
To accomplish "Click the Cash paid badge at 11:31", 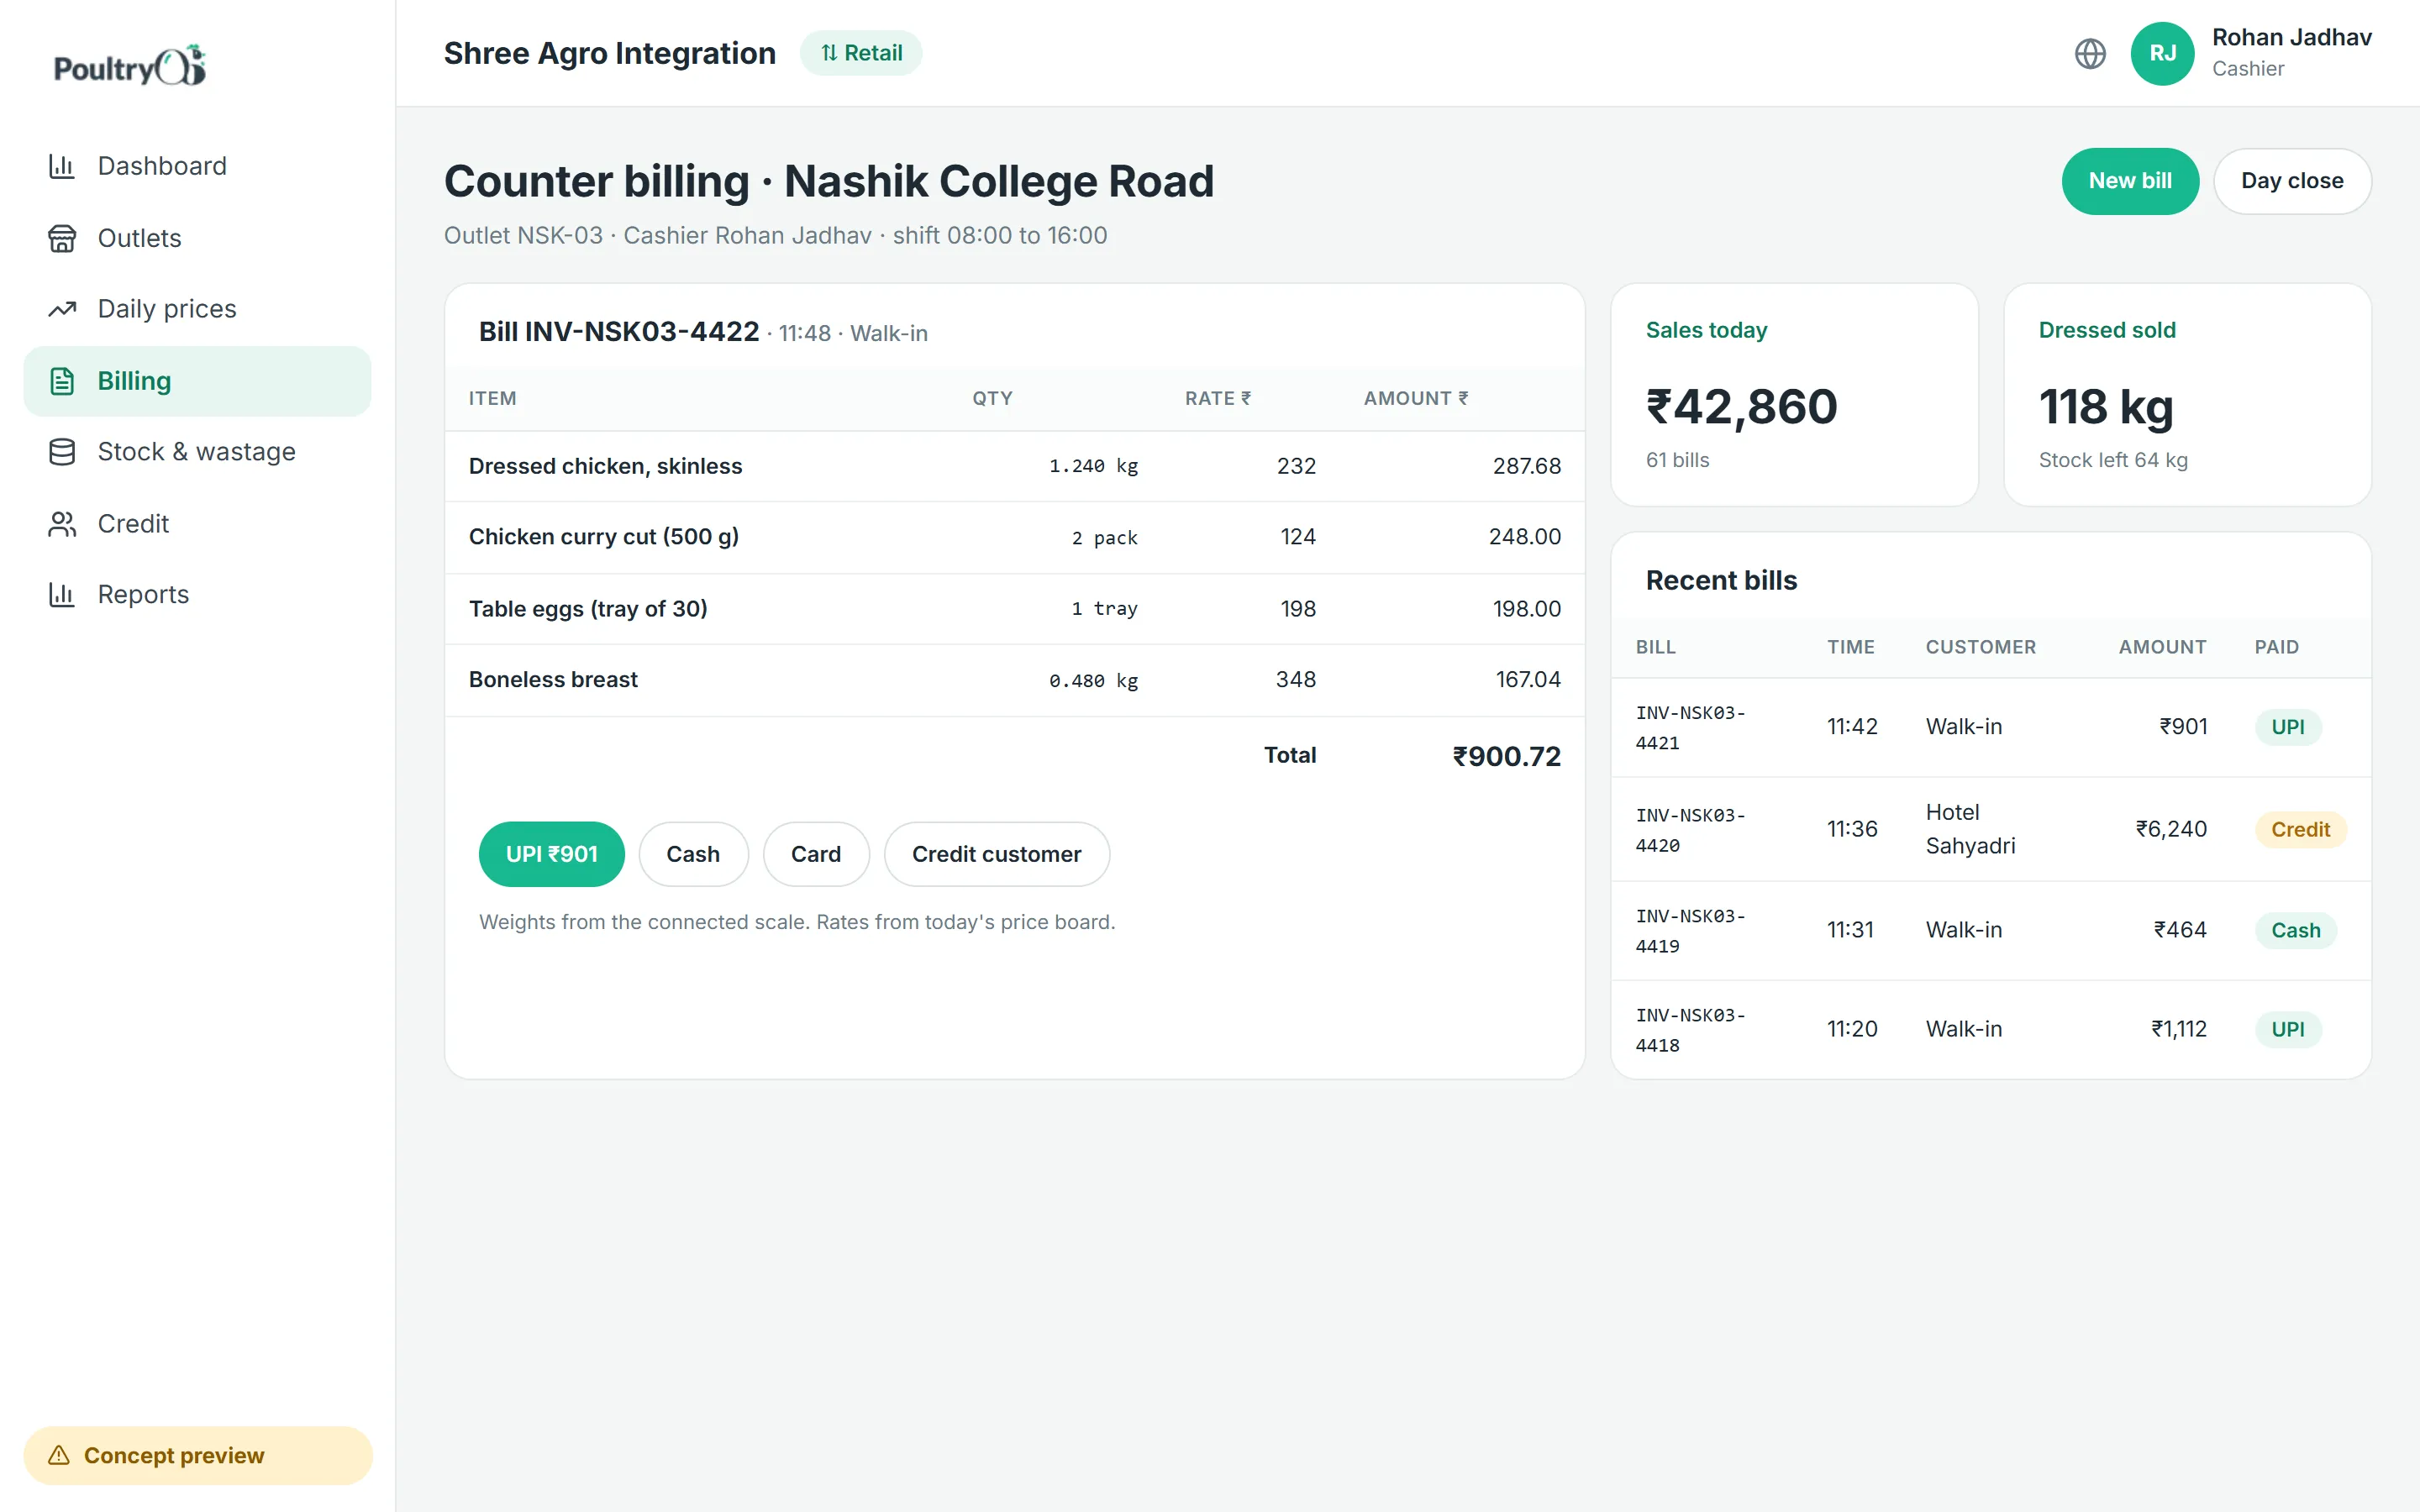I will pos(2295,930).
